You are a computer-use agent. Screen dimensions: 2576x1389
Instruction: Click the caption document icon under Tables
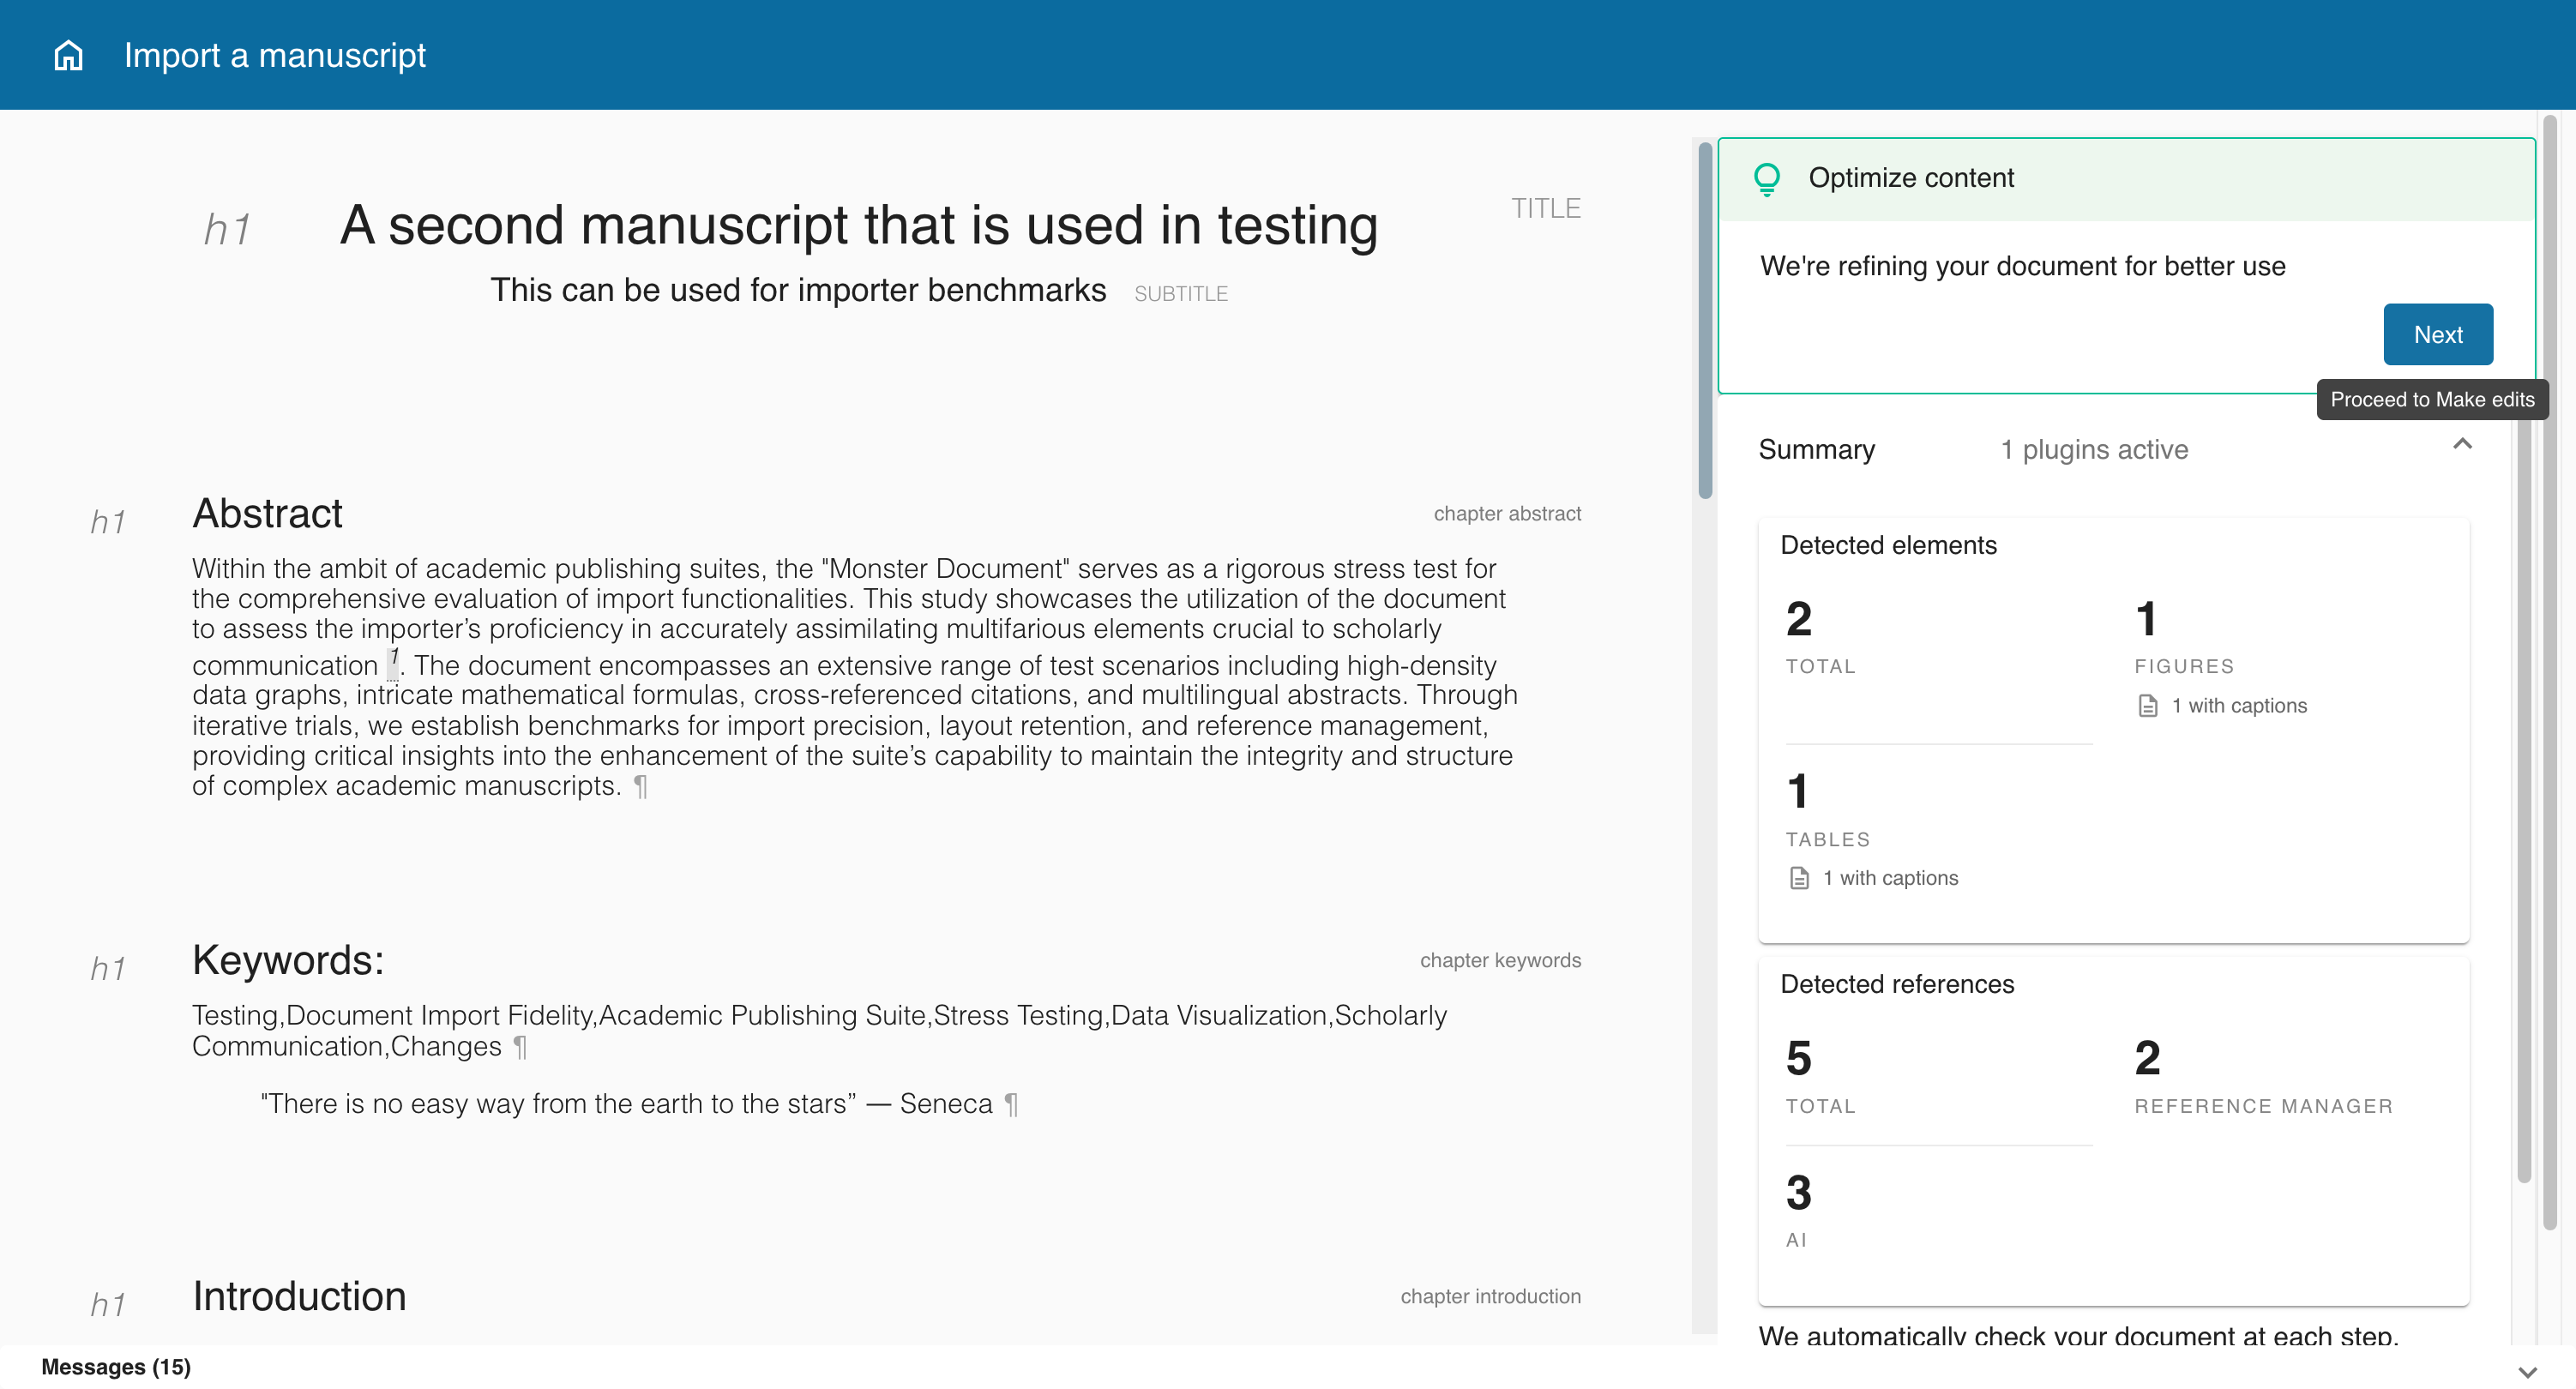pyautogui.click(x=1800, y=878)
